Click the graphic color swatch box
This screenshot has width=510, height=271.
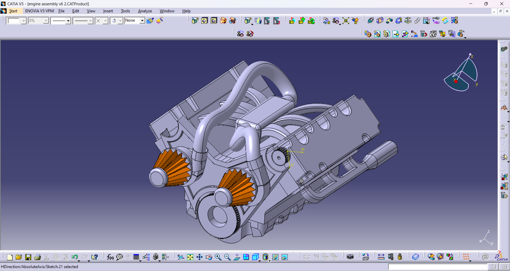point(13,20)
